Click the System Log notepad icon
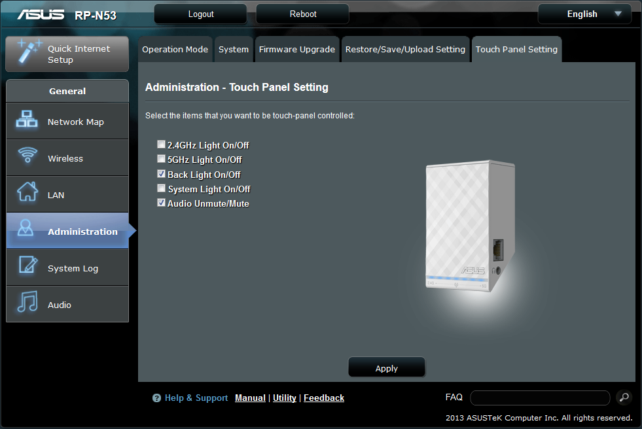 [x=27, y=267]
